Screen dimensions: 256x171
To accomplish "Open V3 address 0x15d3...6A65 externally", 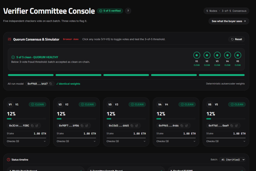I will coord(137,126).
